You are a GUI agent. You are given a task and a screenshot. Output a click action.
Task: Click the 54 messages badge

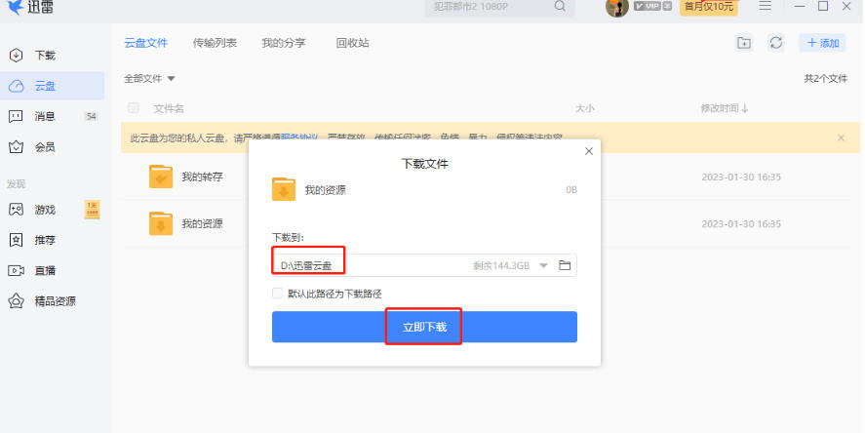coord(91,116)
